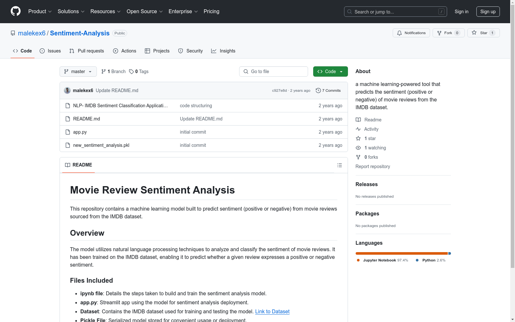The height and width of the screenshot is (322, 515).
Task: Click the Python 2.6% language link
Action: click(x=431, y=260)
